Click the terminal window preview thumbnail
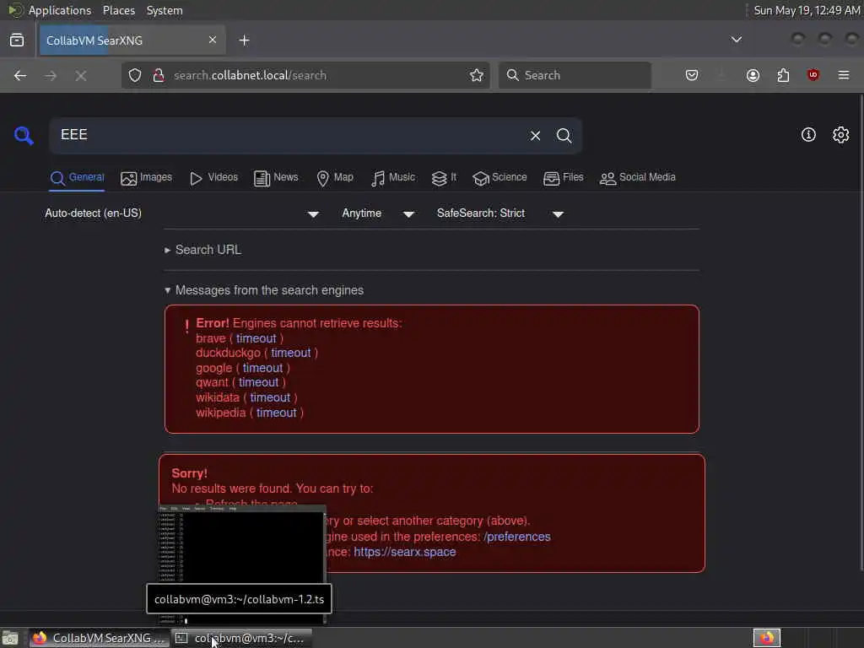The image size is (864, 648). (x=241, y=544)
